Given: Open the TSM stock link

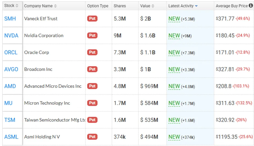Looking at the screenshot, I should coord(10,120).
